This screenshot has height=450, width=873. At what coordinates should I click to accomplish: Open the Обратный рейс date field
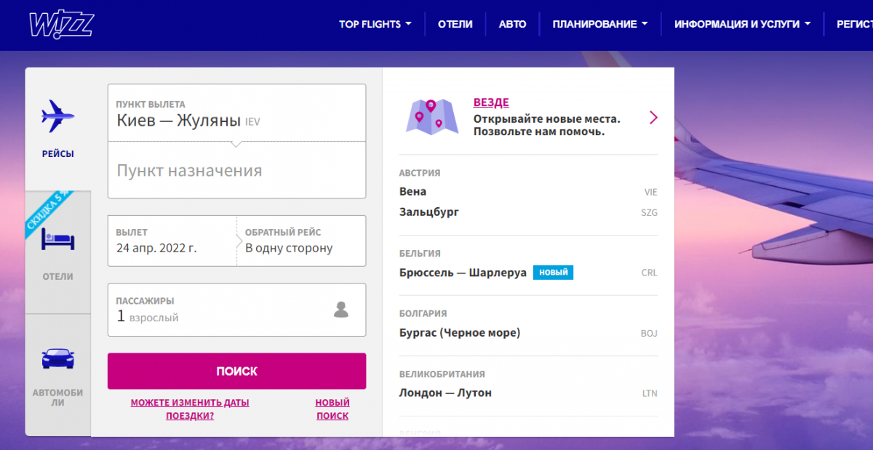(x=301, y=241)
